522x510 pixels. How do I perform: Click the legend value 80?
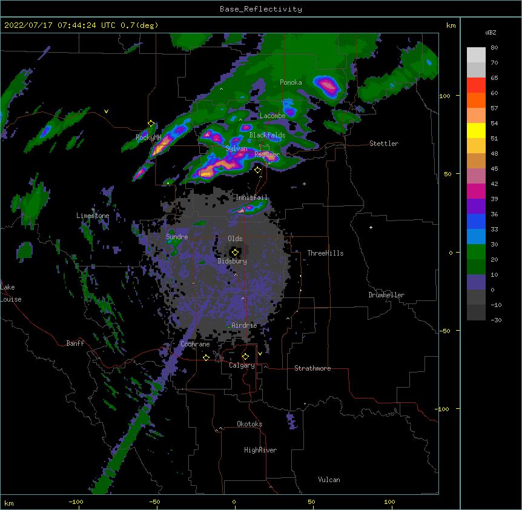click(494, 48)
